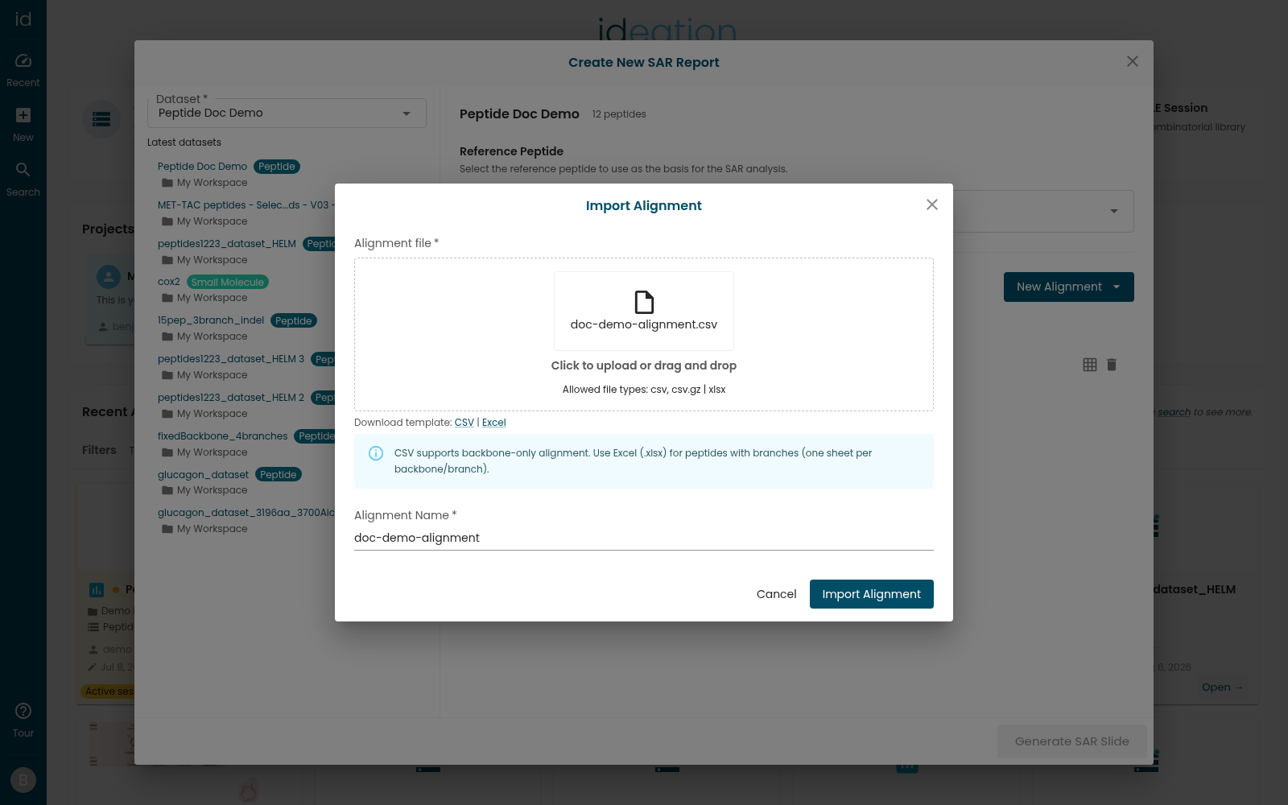Select doc-demo-alignment.csv file tile
Viewport: 1288px width, 805px height.
coord(644,311)
